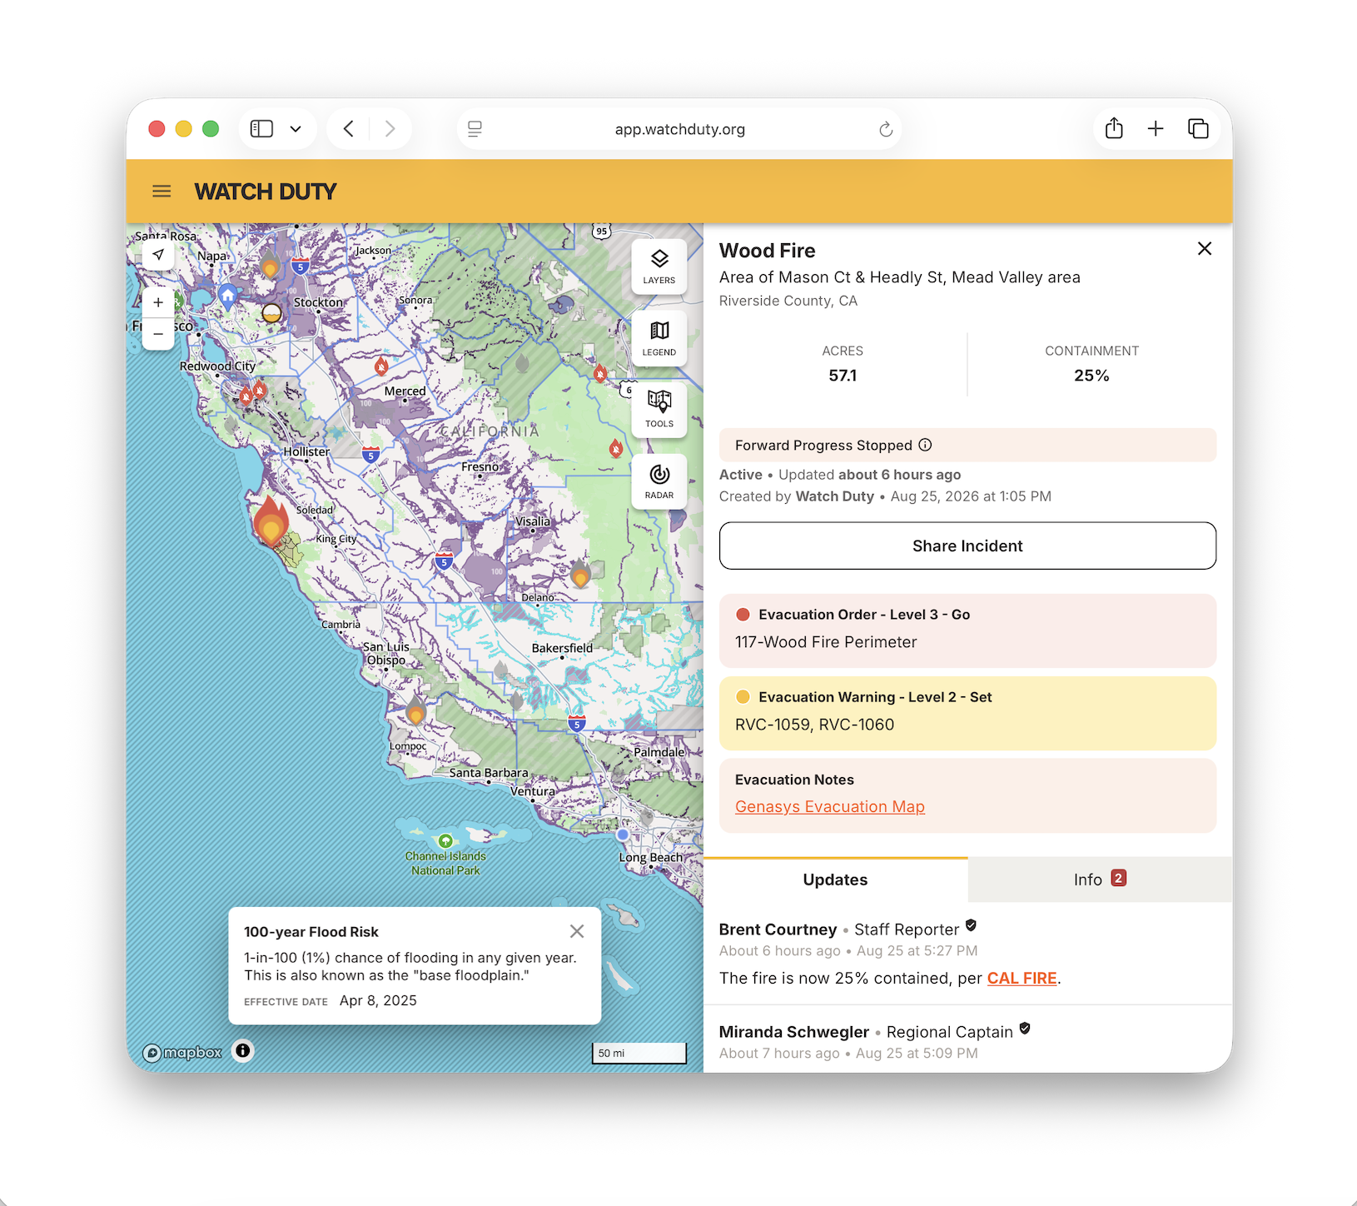Open the page reader settings icon

point(475,129)
